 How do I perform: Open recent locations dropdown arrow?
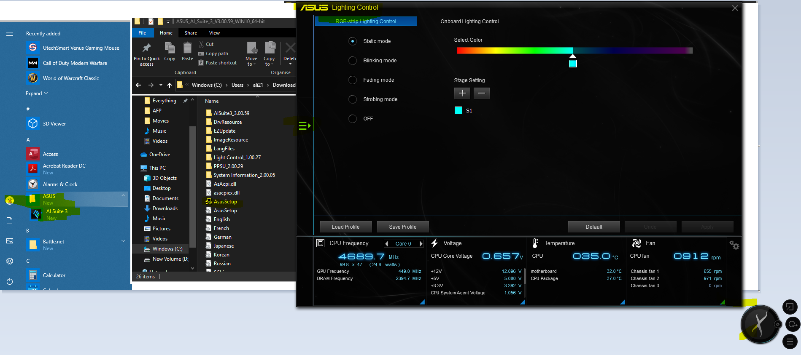[x=161, y=85]
